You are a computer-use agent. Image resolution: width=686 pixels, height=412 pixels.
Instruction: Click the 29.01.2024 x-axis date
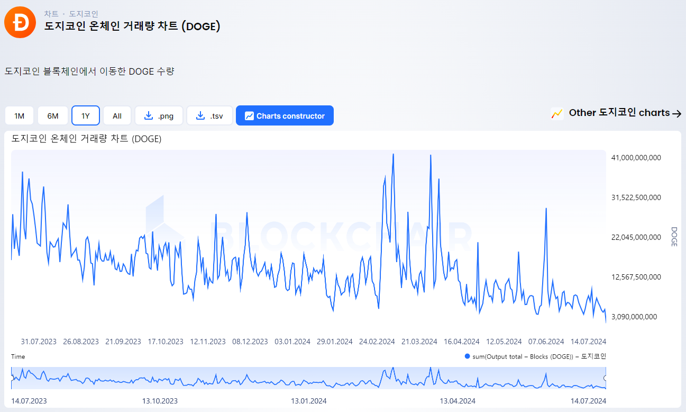[335, 342]
